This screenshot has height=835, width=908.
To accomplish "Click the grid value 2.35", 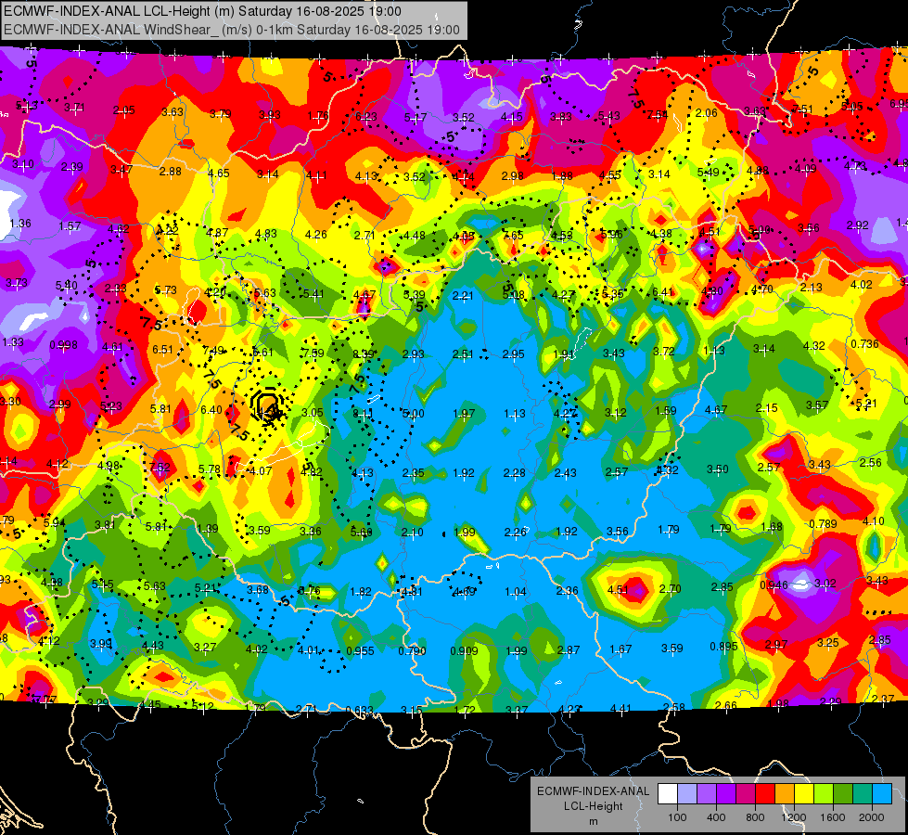I will pyautogui.click(x=414, y=472).
